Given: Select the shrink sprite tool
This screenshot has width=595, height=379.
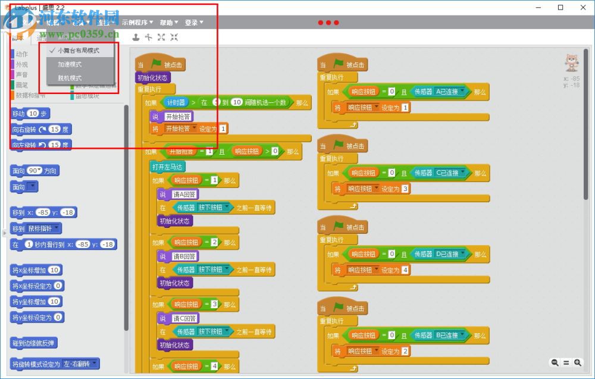Looking at the screenshot, I should point(174,37).
